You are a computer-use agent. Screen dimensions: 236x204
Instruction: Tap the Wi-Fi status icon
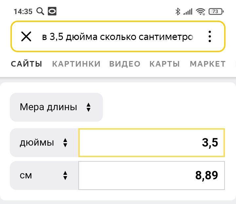click(201, 11)
